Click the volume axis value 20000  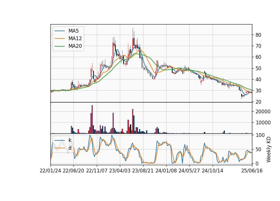tap(263, 112)
